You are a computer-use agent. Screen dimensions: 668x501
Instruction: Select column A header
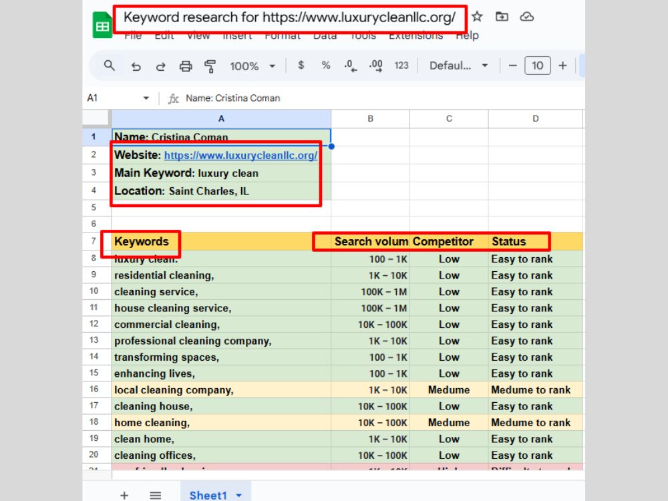(221, 119)
